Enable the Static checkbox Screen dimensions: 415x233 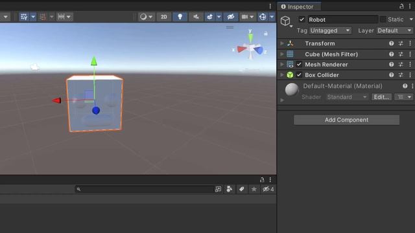click(x=383, y=19)
